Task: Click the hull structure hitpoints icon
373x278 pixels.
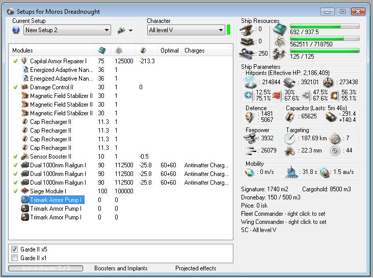Action: click(x=328, y=83)
